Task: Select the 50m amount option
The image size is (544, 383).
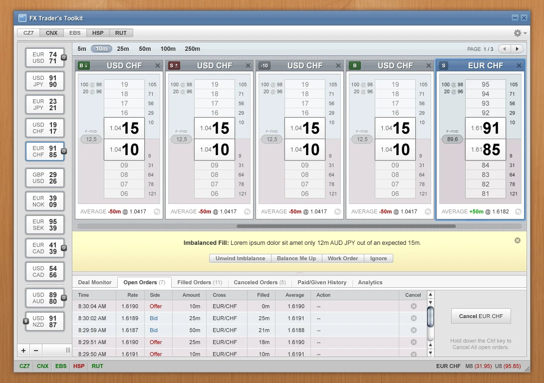Action: click(145, 49)
